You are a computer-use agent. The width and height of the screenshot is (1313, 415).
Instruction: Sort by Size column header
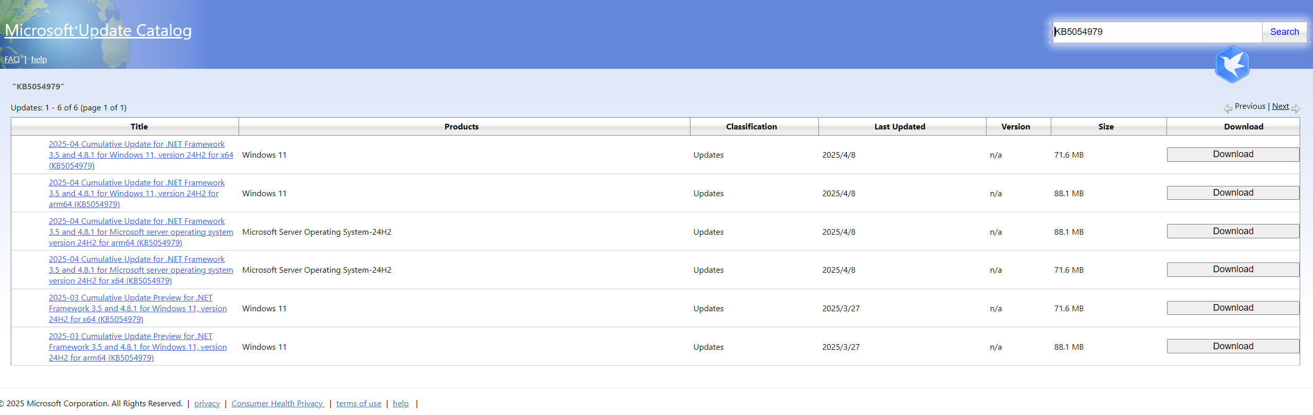pyautogui.click(x=1106, y=127)
